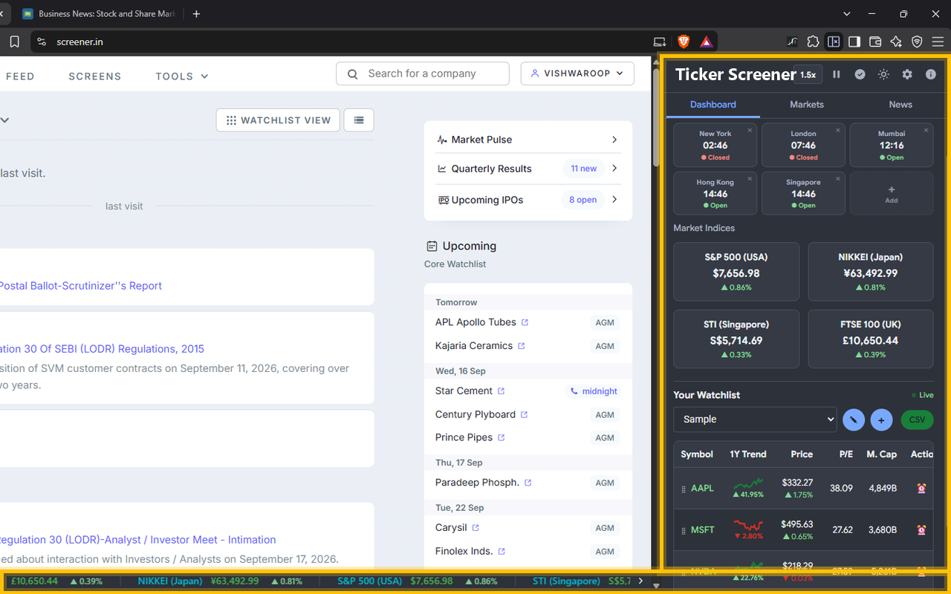Screen dimensions: 951x594
Task: Open the STI (Singapore) index card
Action: coord(736,339)
